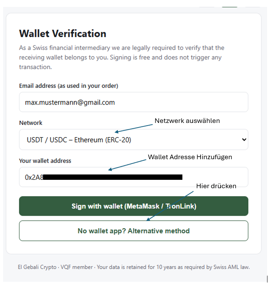Click the 'Hier drücken' annotation text
This screenshot has height=289, width=269.
216,186
